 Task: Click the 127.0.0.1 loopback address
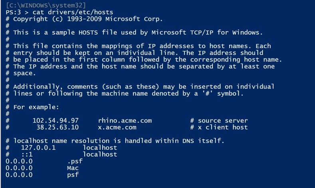click(x=38, y=147)
